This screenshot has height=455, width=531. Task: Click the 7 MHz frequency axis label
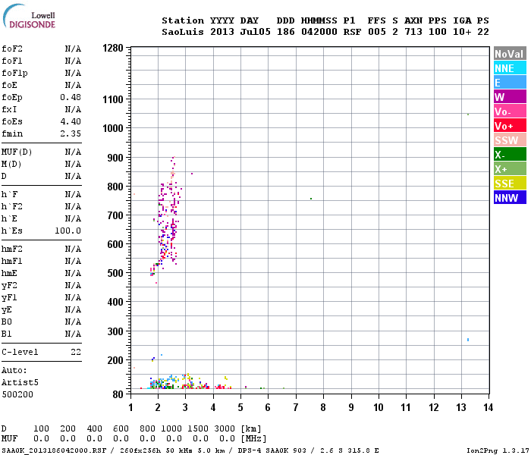click(296, 407)
